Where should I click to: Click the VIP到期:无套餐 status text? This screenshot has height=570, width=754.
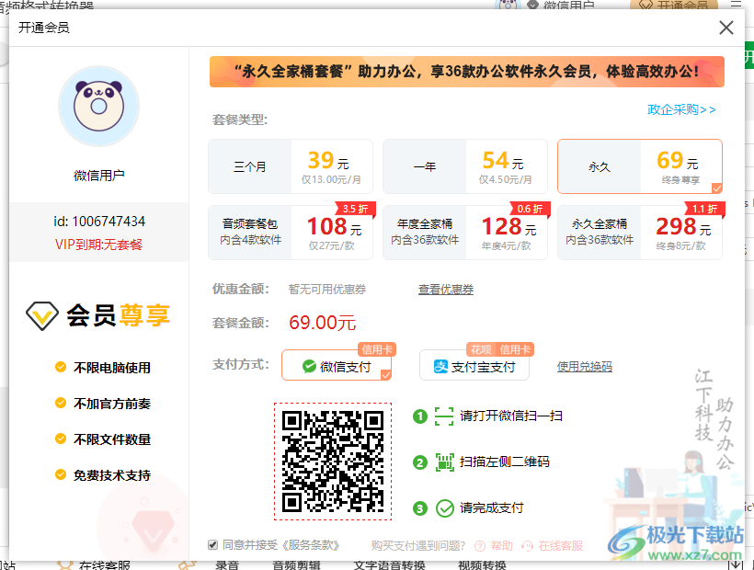99,245
